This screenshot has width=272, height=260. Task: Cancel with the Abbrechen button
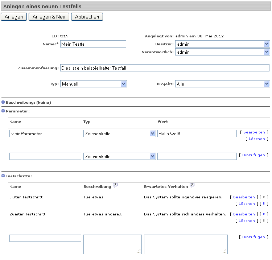(87, 17)
